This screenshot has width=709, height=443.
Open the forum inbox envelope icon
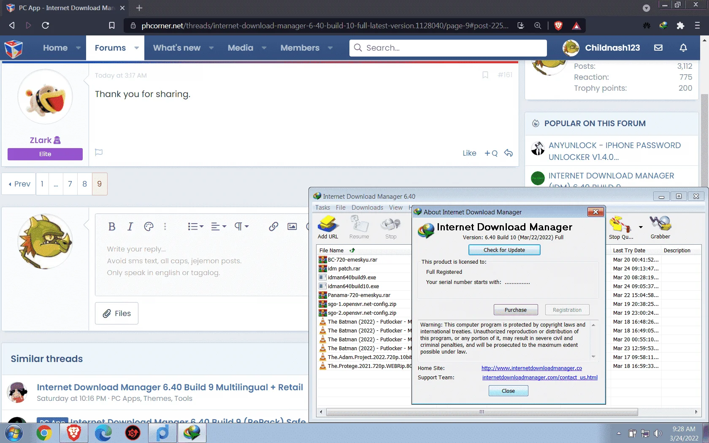(658, 48)
